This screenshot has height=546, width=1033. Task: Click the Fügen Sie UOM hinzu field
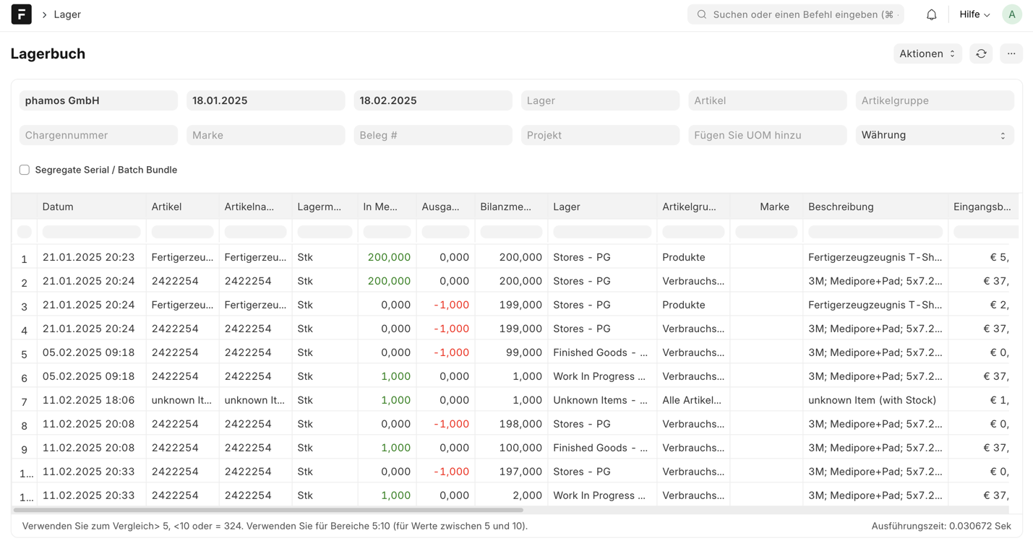click(x=768, y=135)
